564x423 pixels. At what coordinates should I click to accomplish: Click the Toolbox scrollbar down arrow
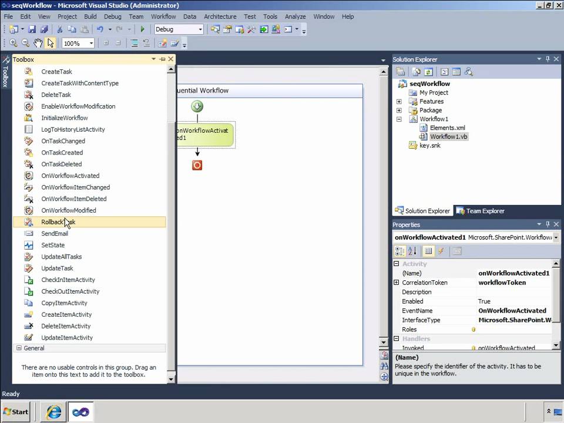coord(171,379)
